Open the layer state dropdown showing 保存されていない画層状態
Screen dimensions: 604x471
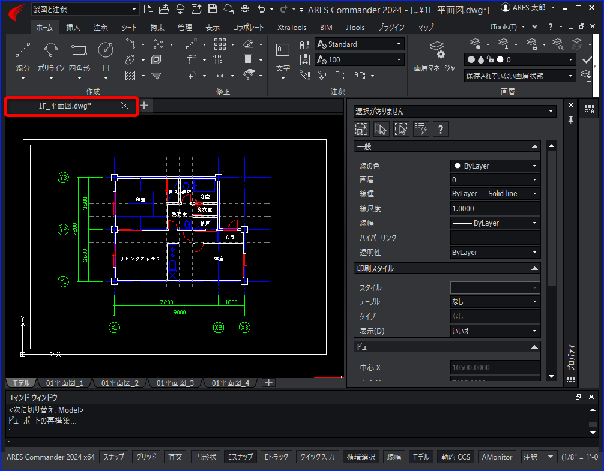pos(519,76)
